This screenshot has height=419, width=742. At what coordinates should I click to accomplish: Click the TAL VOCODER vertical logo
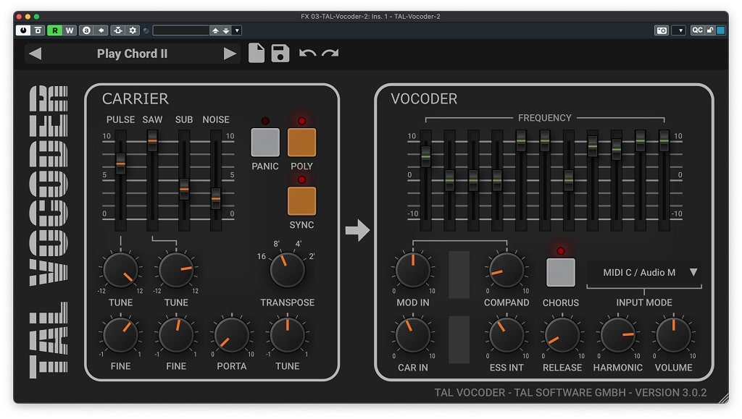[49, 232]
